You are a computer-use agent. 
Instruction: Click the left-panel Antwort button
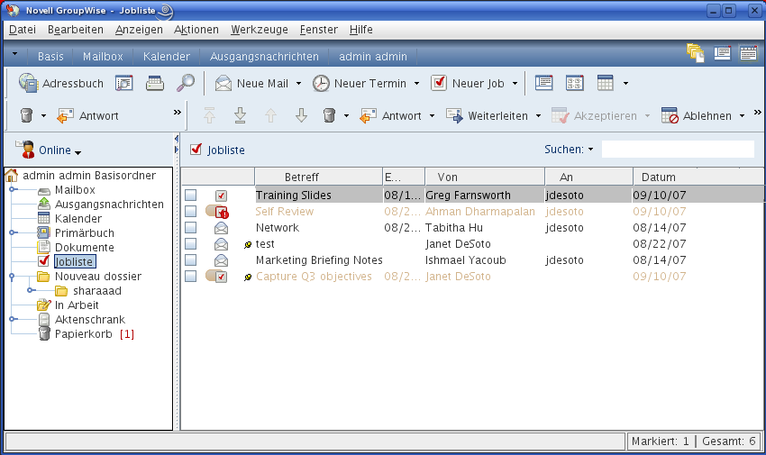pos(88,115)
